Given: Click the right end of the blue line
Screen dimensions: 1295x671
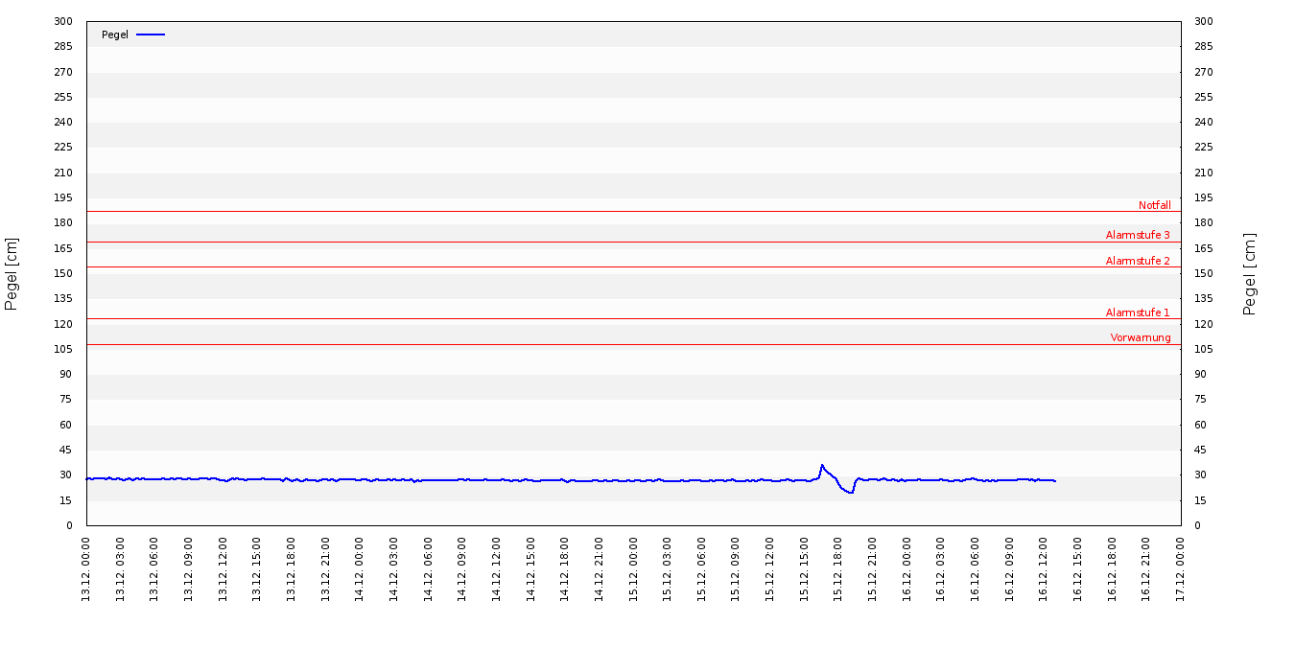Looking at the screenshot, I should coord(1055,480).
